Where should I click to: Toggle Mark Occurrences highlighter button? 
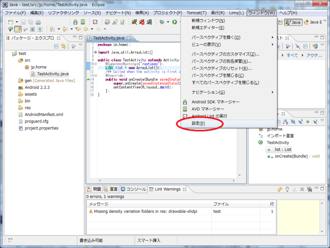coord(18,29)
